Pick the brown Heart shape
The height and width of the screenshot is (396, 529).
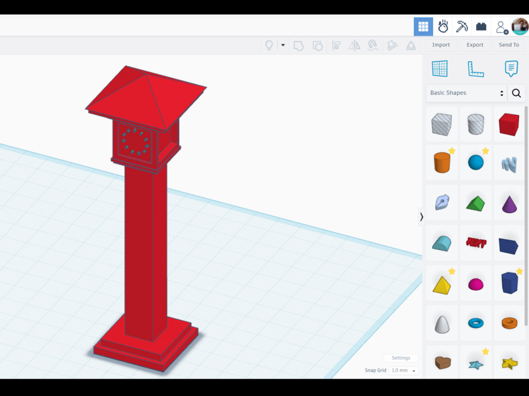point(442,362)
